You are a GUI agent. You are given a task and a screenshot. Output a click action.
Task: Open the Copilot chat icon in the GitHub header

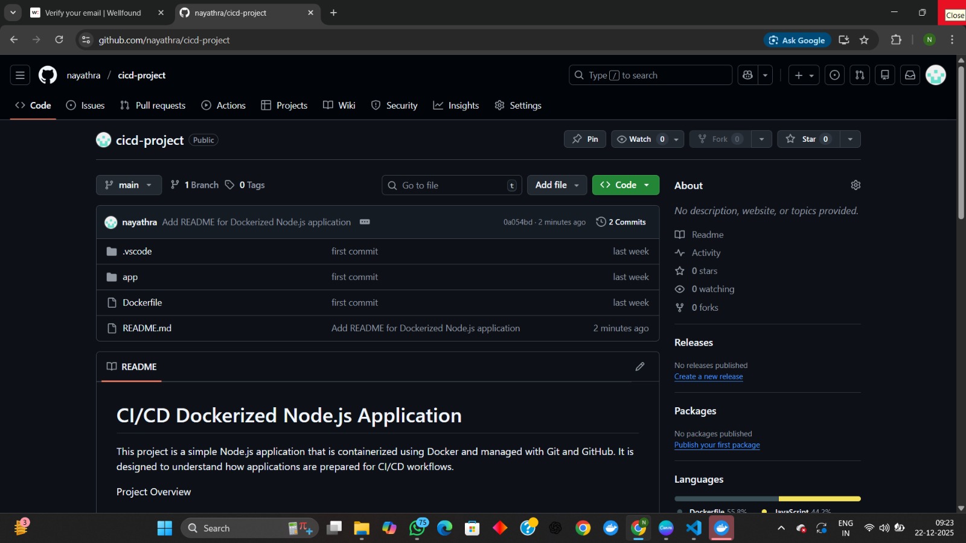(748, 75)
